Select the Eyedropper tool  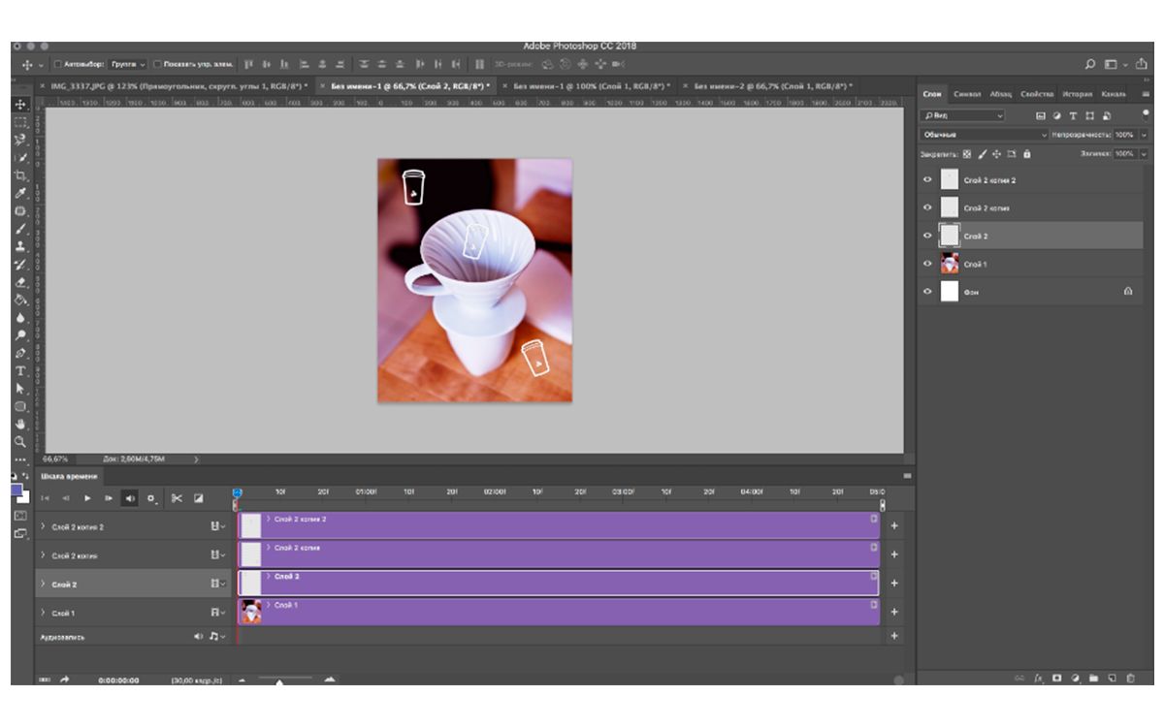[20, 193]
